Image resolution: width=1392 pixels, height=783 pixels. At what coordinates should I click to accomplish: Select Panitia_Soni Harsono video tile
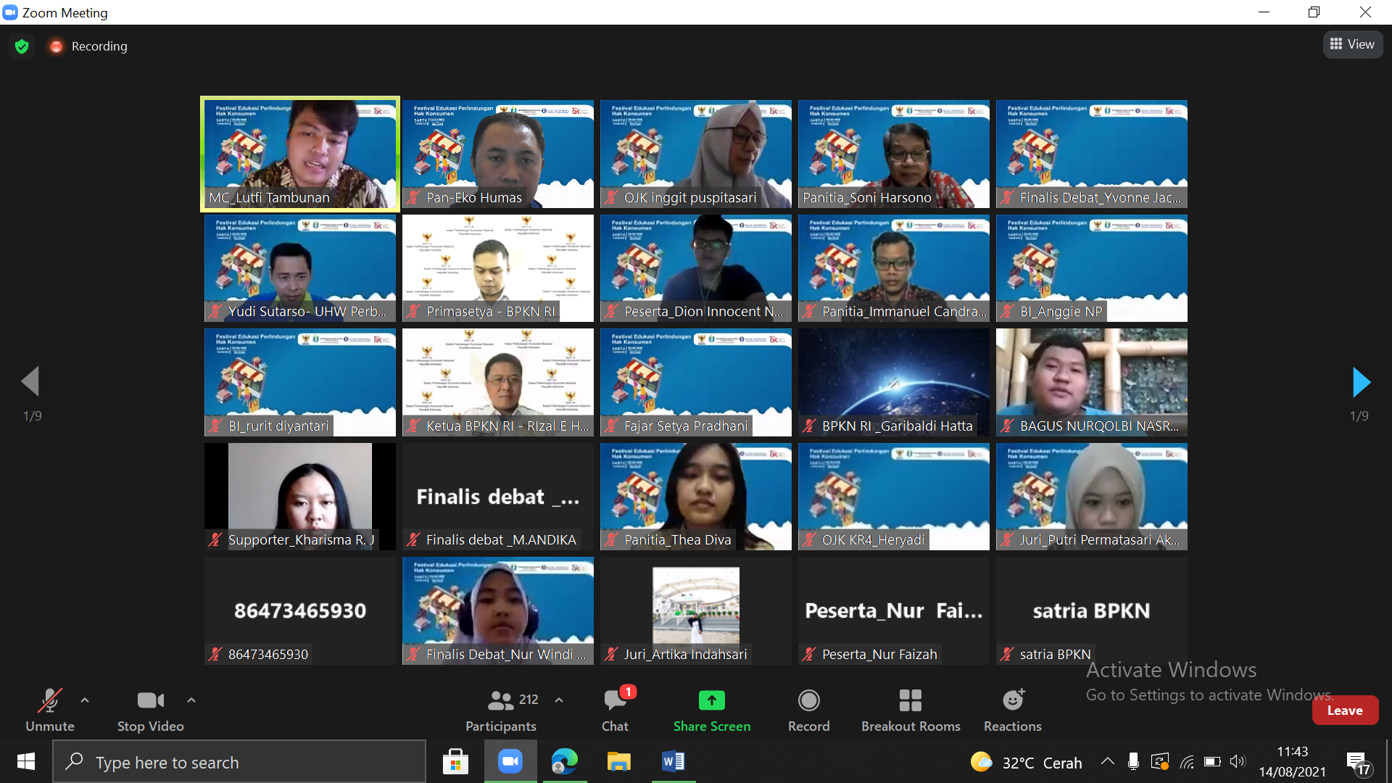click(894, 154)
